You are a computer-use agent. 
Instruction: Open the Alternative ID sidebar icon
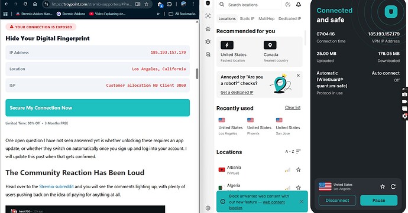point(208,16)
